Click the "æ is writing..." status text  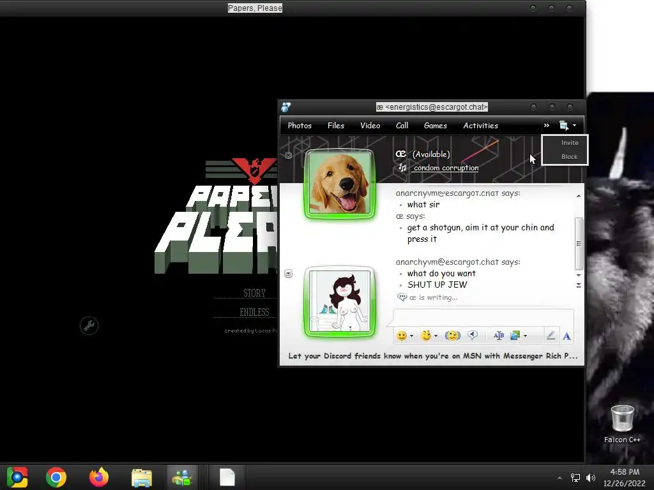pyautogui.click(x=434, y=297)
